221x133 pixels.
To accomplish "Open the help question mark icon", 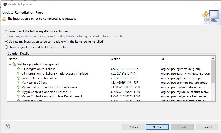I will coord(7,127).
